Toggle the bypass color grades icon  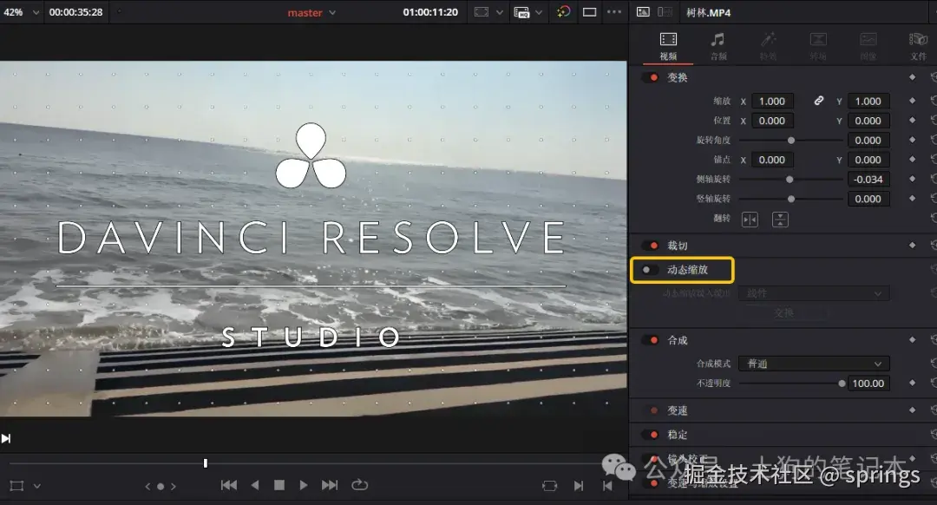(563, 12)
